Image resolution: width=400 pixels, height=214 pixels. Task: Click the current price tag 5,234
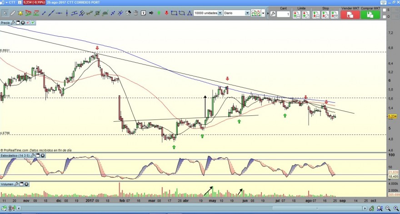click(392, 116)
